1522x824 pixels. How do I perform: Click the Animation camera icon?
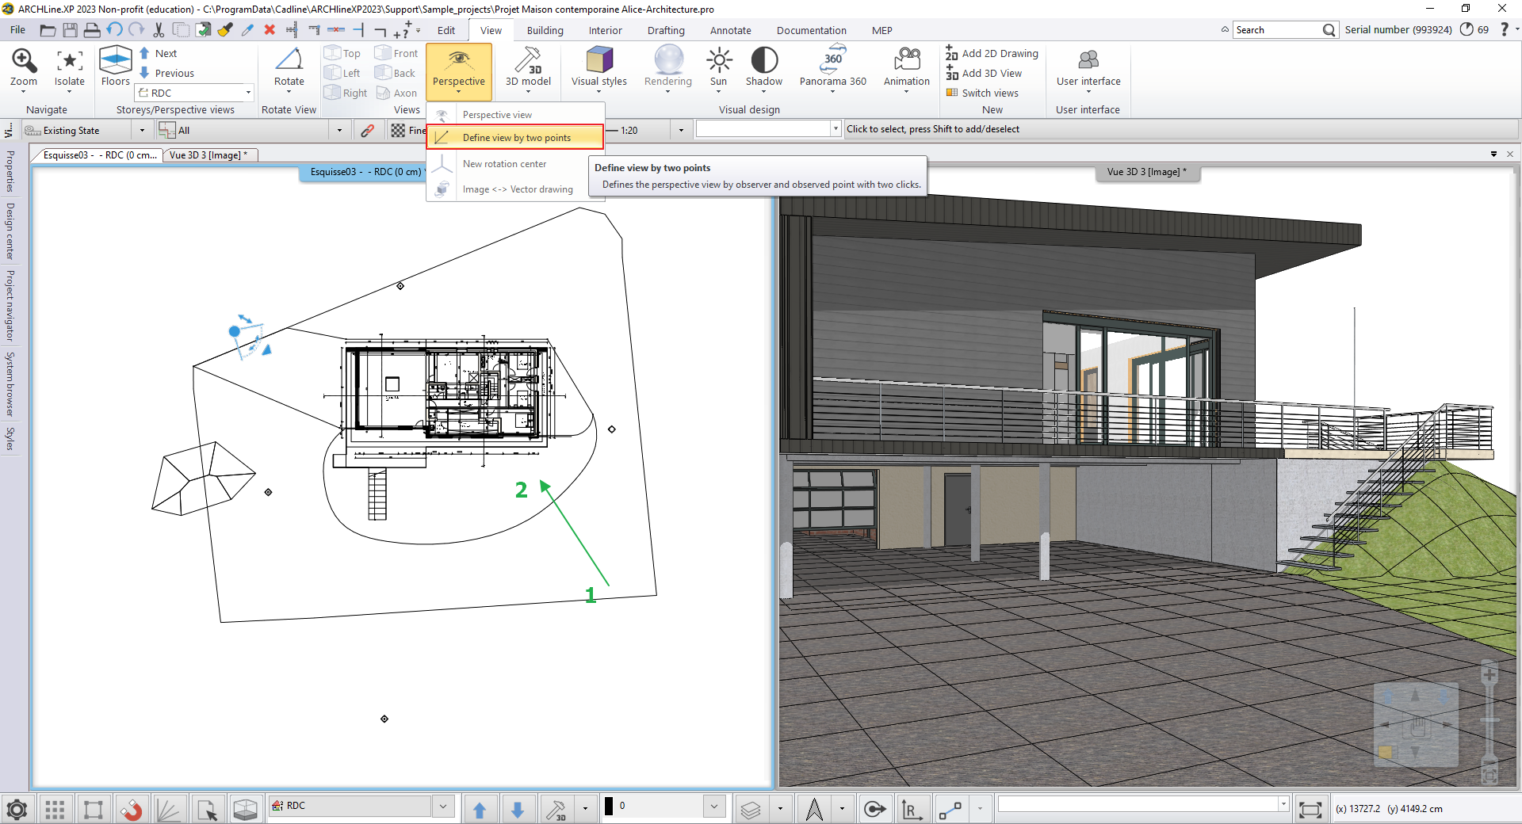click(906, 61)
